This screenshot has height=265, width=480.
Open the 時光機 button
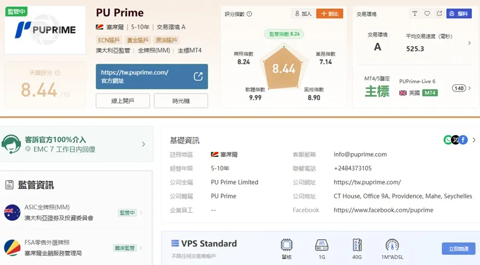[181, 101]
